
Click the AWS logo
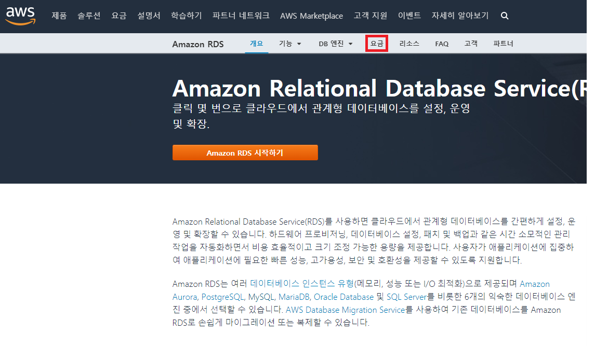click(x=21, y=16)
